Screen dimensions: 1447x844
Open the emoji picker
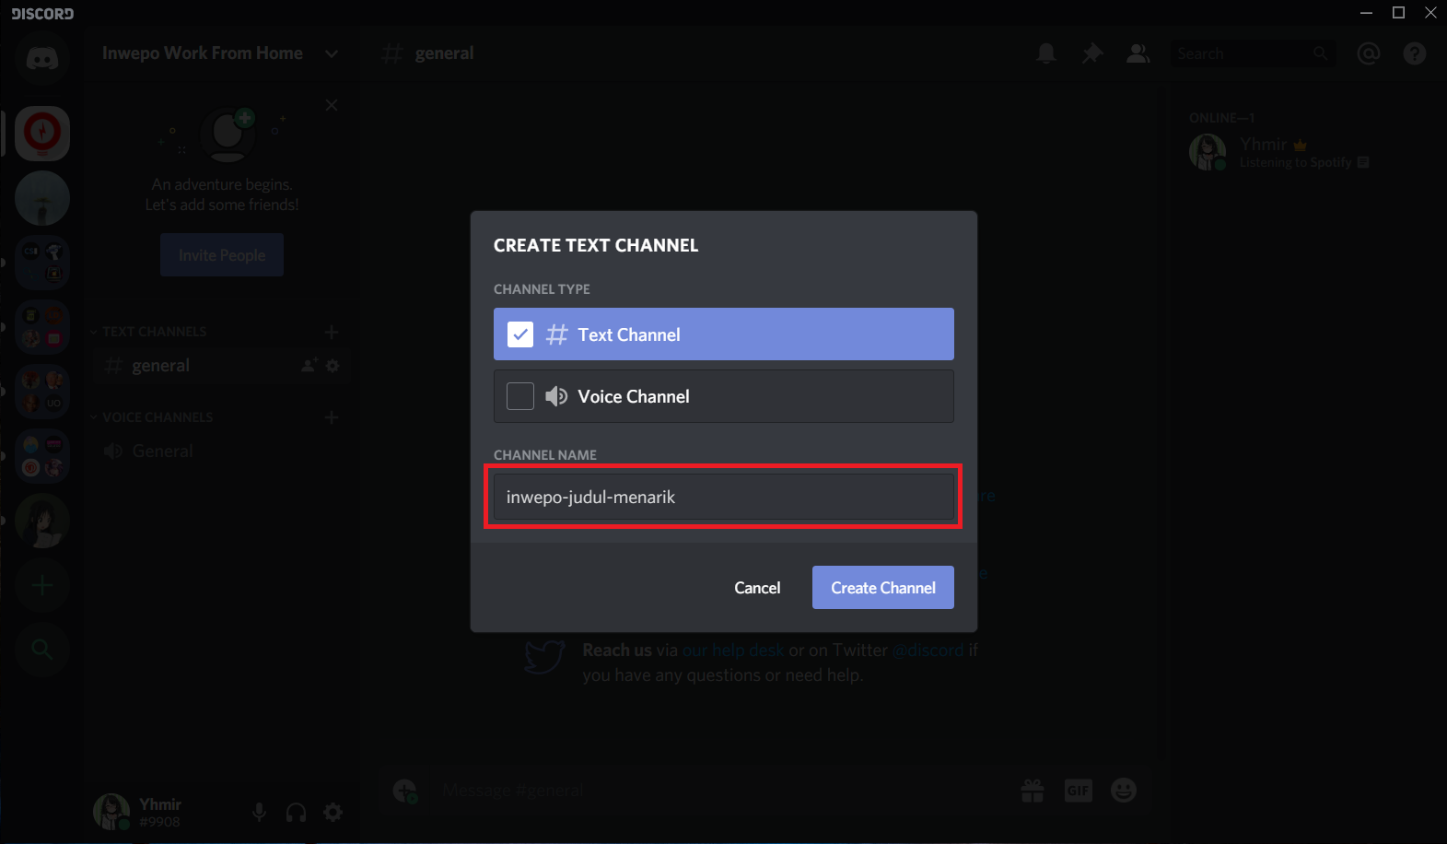point(1124,790)
